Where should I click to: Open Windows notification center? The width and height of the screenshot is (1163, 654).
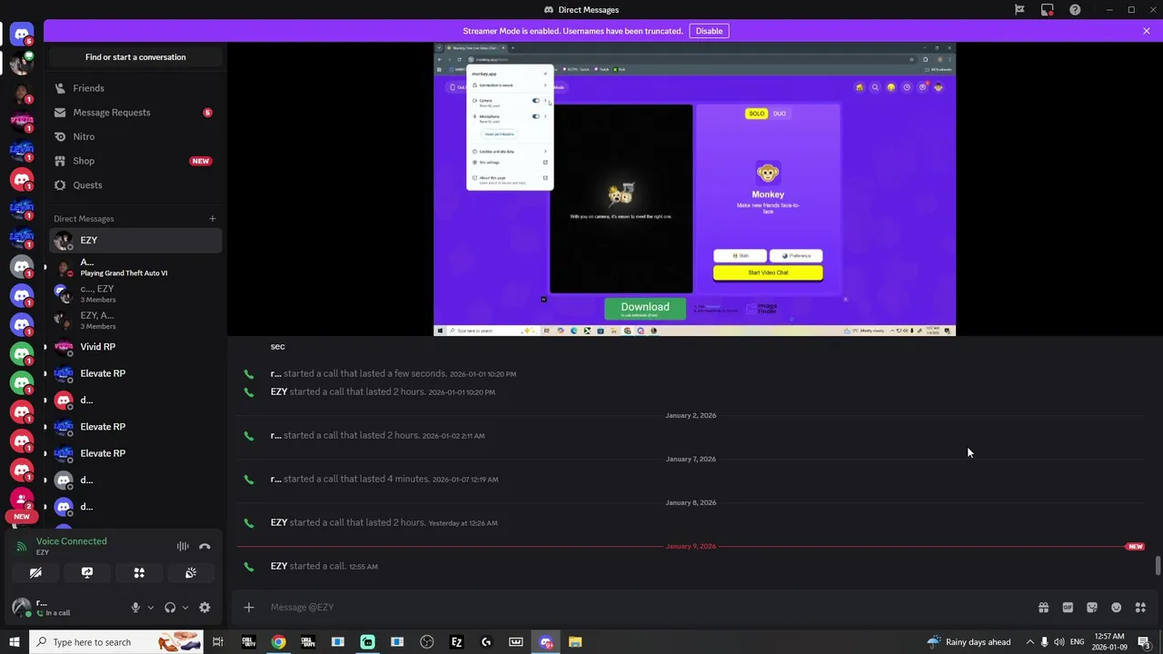click(1144, 642)
